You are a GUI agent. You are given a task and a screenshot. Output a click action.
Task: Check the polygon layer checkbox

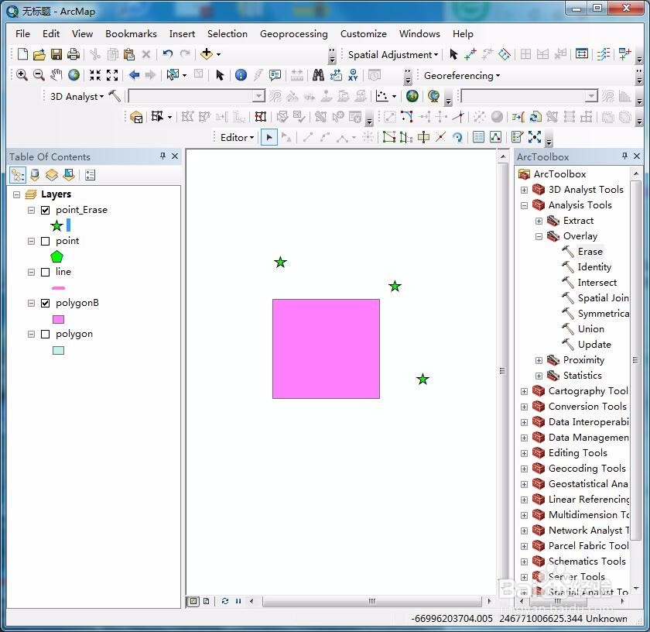point(46,335)
